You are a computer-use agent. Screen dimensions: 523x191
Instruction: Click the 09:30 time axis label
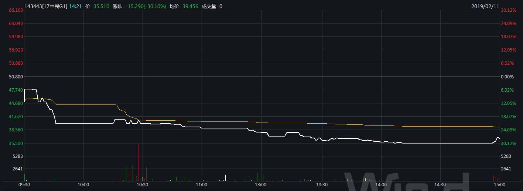click(x=24, y=185)
